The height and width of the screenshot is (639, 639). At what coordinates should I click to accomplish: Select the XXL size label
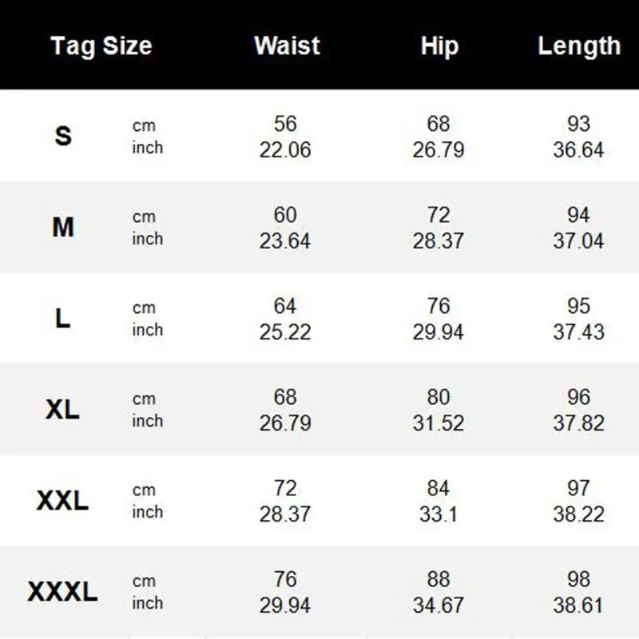point(63,501)
